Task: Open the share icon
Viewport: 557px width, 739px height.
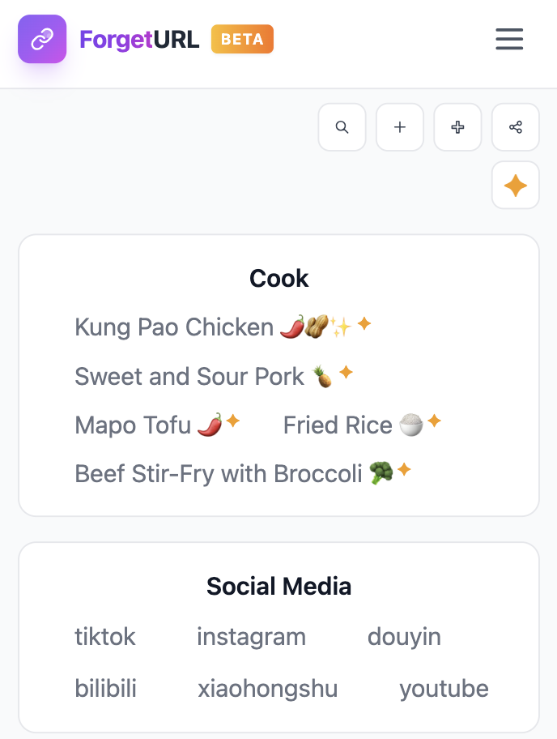Action: pyautogui.click(x=516, y=127)
